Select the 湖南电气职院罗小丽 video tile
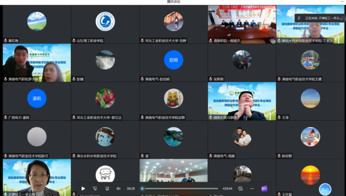 37,60
